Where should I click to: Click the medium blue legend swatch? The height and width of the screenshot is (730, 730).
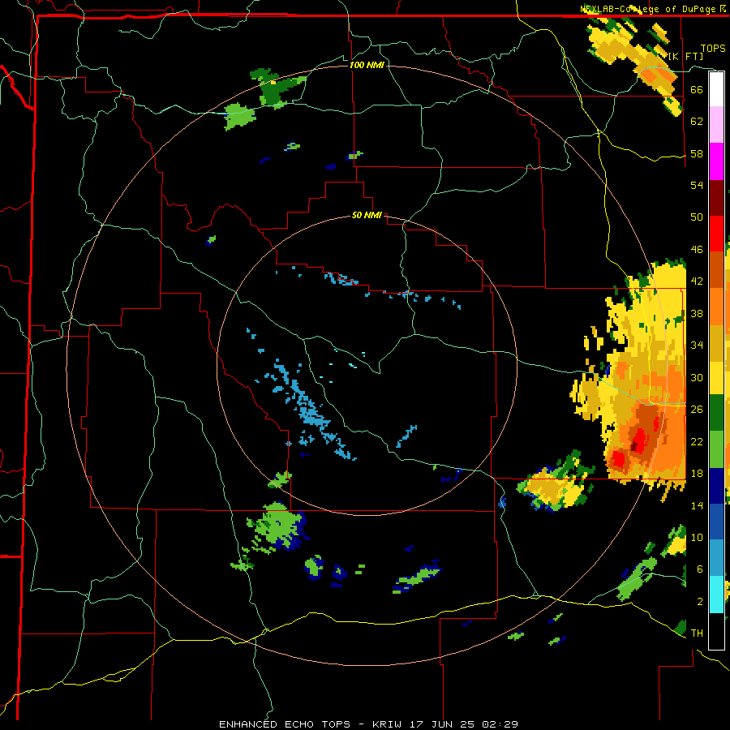716,522
